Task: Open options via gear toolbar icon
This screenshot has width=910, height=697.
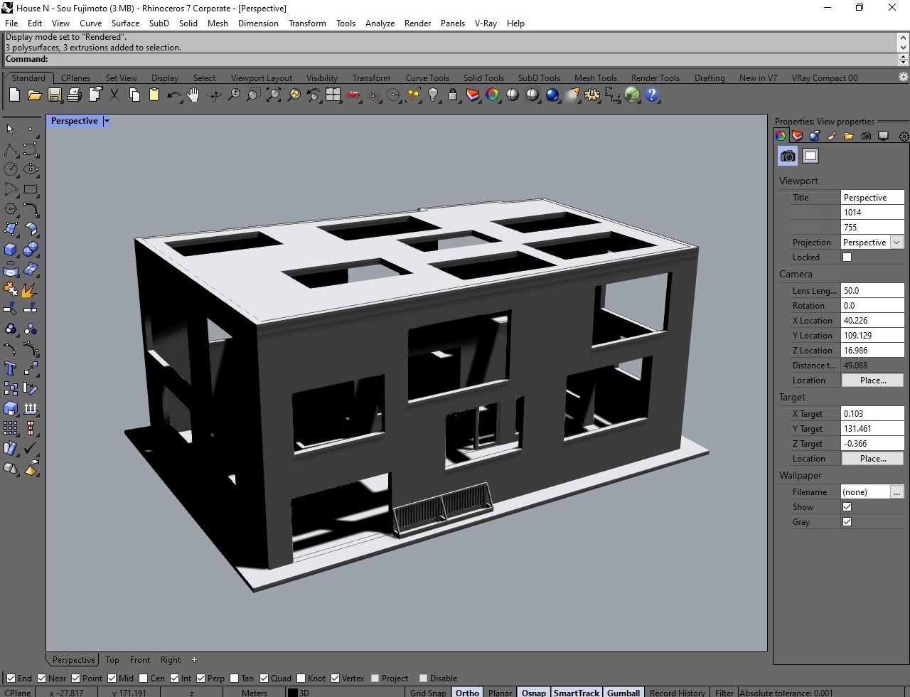Action: (x=591, y=95)
